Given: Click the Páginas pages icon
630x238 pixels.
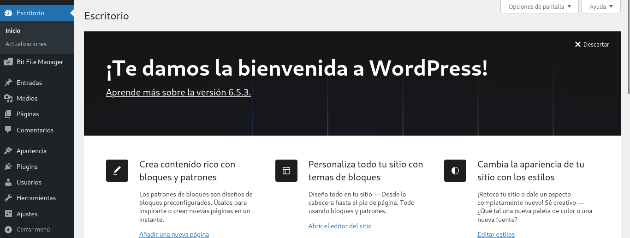Looking at the screenshot, I should tap(8, 114).
